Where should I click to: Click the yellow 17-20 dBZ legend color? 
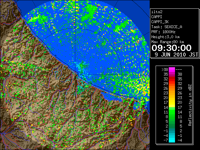tap(172, 102)
